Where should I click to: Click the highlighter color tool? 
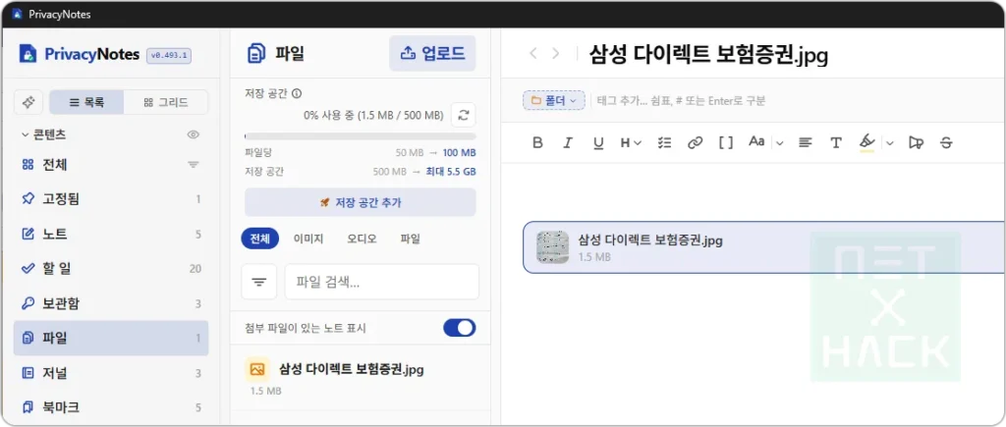866,142
